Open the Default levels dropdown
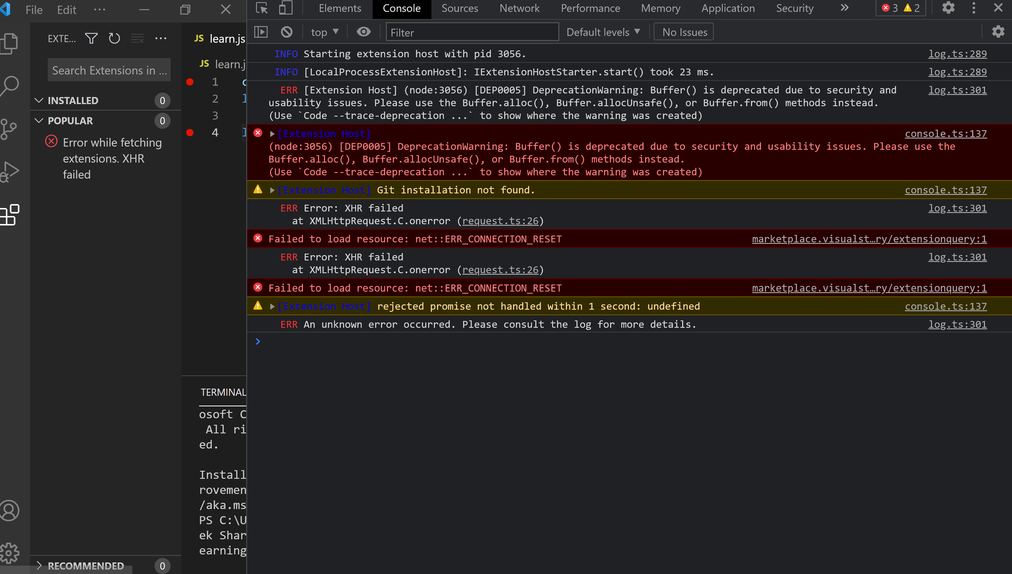1012x574 pixels. pyautogui.click(x=603, y=31)
